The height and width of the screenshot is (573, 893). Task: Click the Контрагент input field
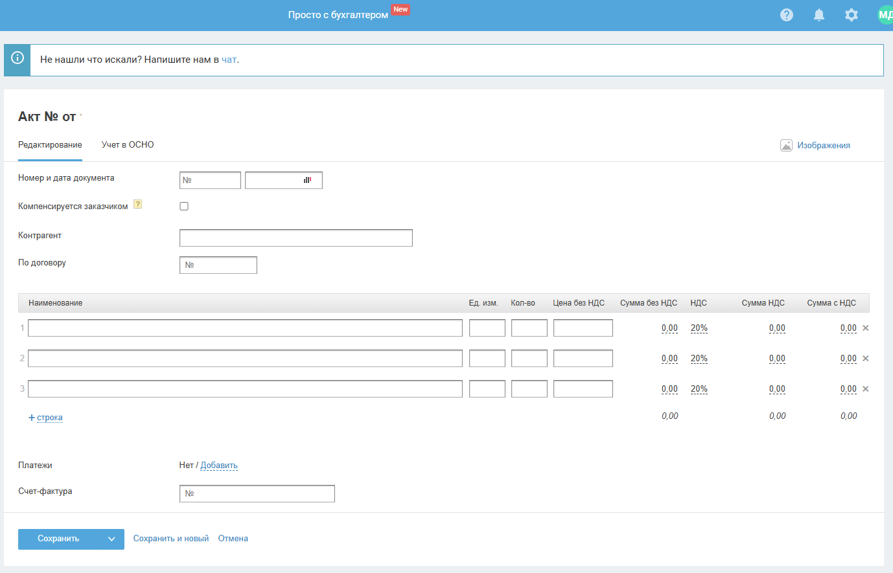pos(296,238)
